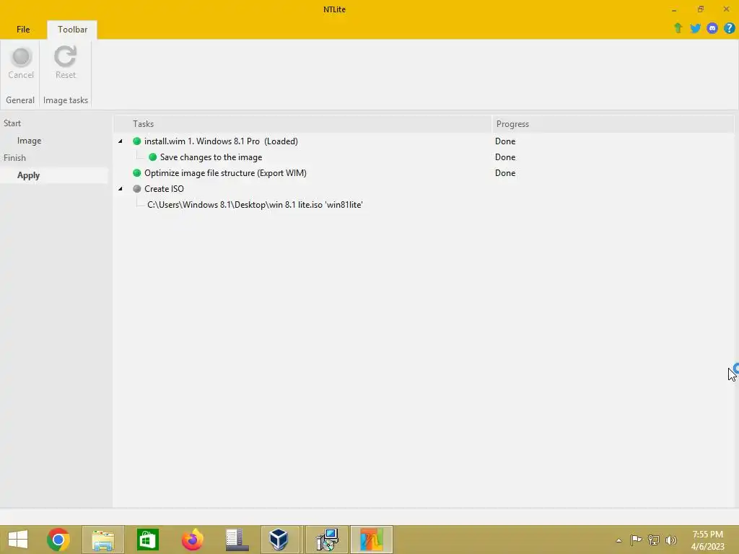Click the Tasks column header
Viewport: 739px width, 554px height.
coord(302,124)
